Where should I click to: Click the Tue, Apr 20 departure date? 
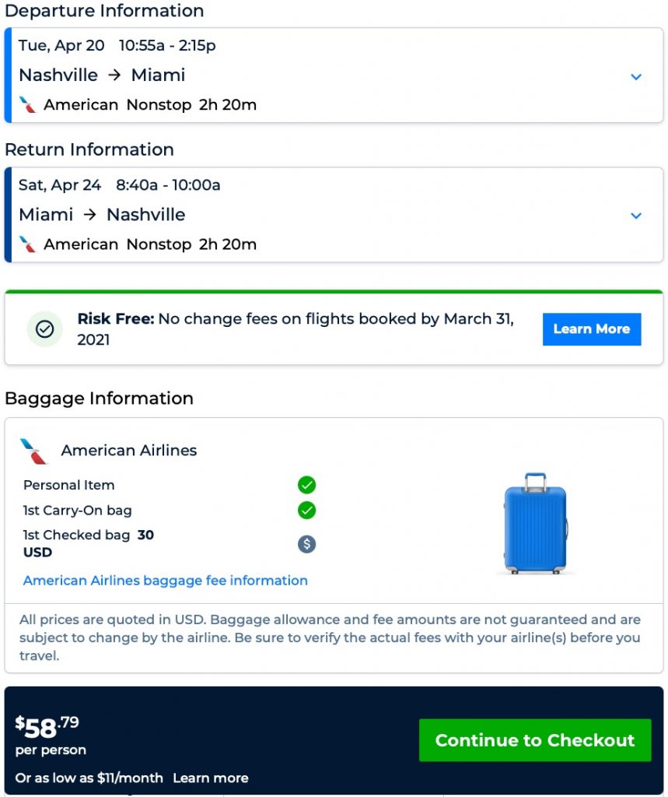pos(61,46)
